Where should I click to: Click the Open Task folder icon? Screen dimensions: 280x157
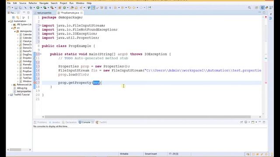click(76, 8)
